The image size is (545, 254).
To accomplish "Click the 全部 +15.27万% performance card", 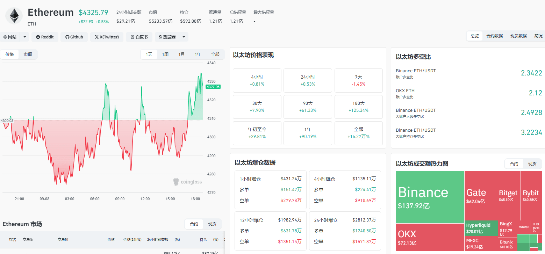I will 358,133.
